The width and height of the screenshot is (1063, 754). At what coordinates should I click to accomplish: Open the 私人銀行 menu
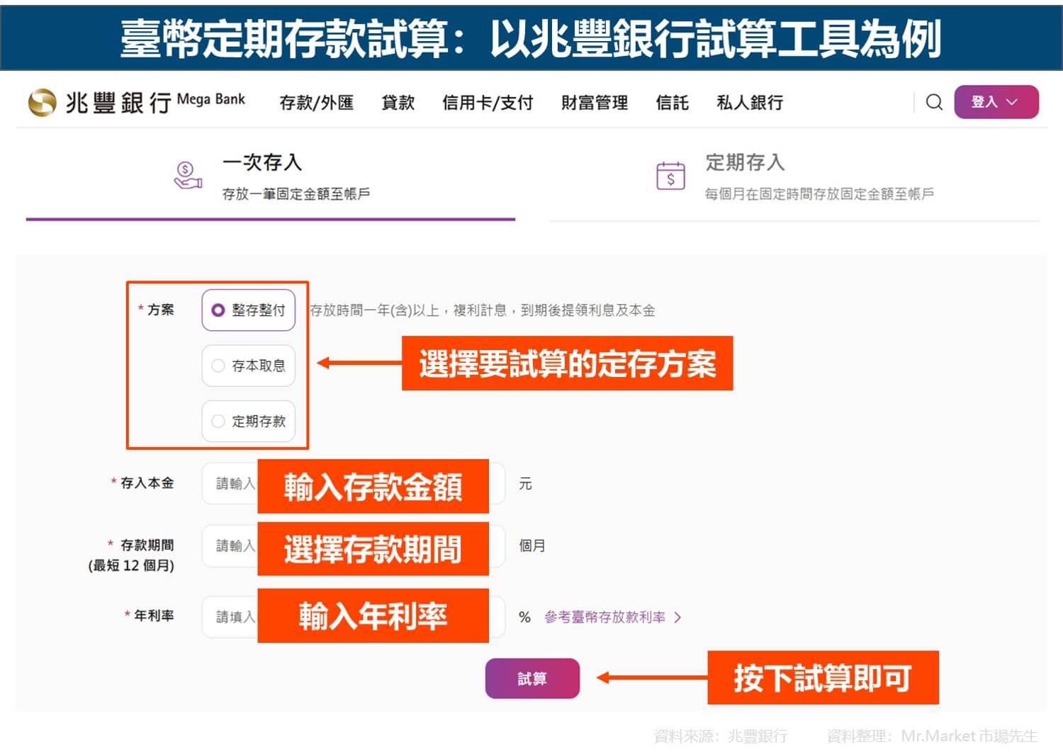749,102
